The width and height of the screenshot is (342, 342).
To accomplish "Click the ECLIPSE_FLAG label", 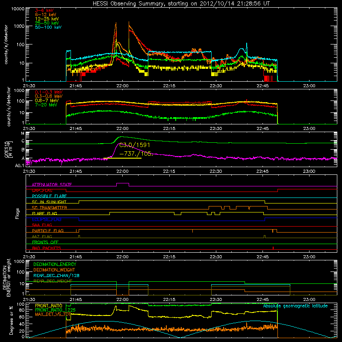I will point(47,219).
